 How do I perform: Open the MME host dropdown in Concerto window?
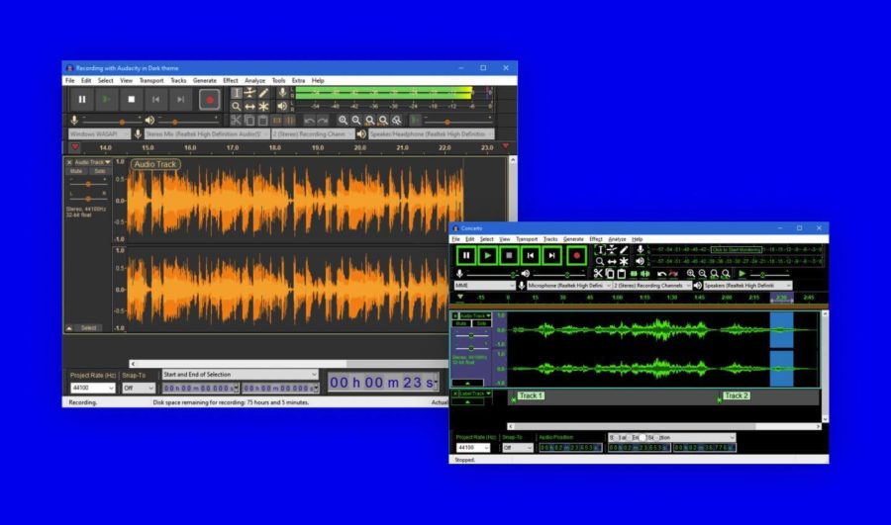click(484, 286)
